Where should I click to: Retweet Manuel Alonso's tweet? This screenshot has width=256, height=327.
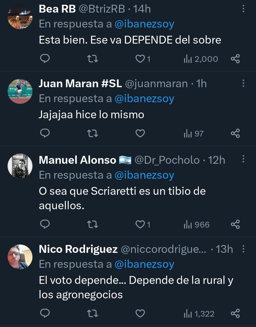tap(93, 225)
